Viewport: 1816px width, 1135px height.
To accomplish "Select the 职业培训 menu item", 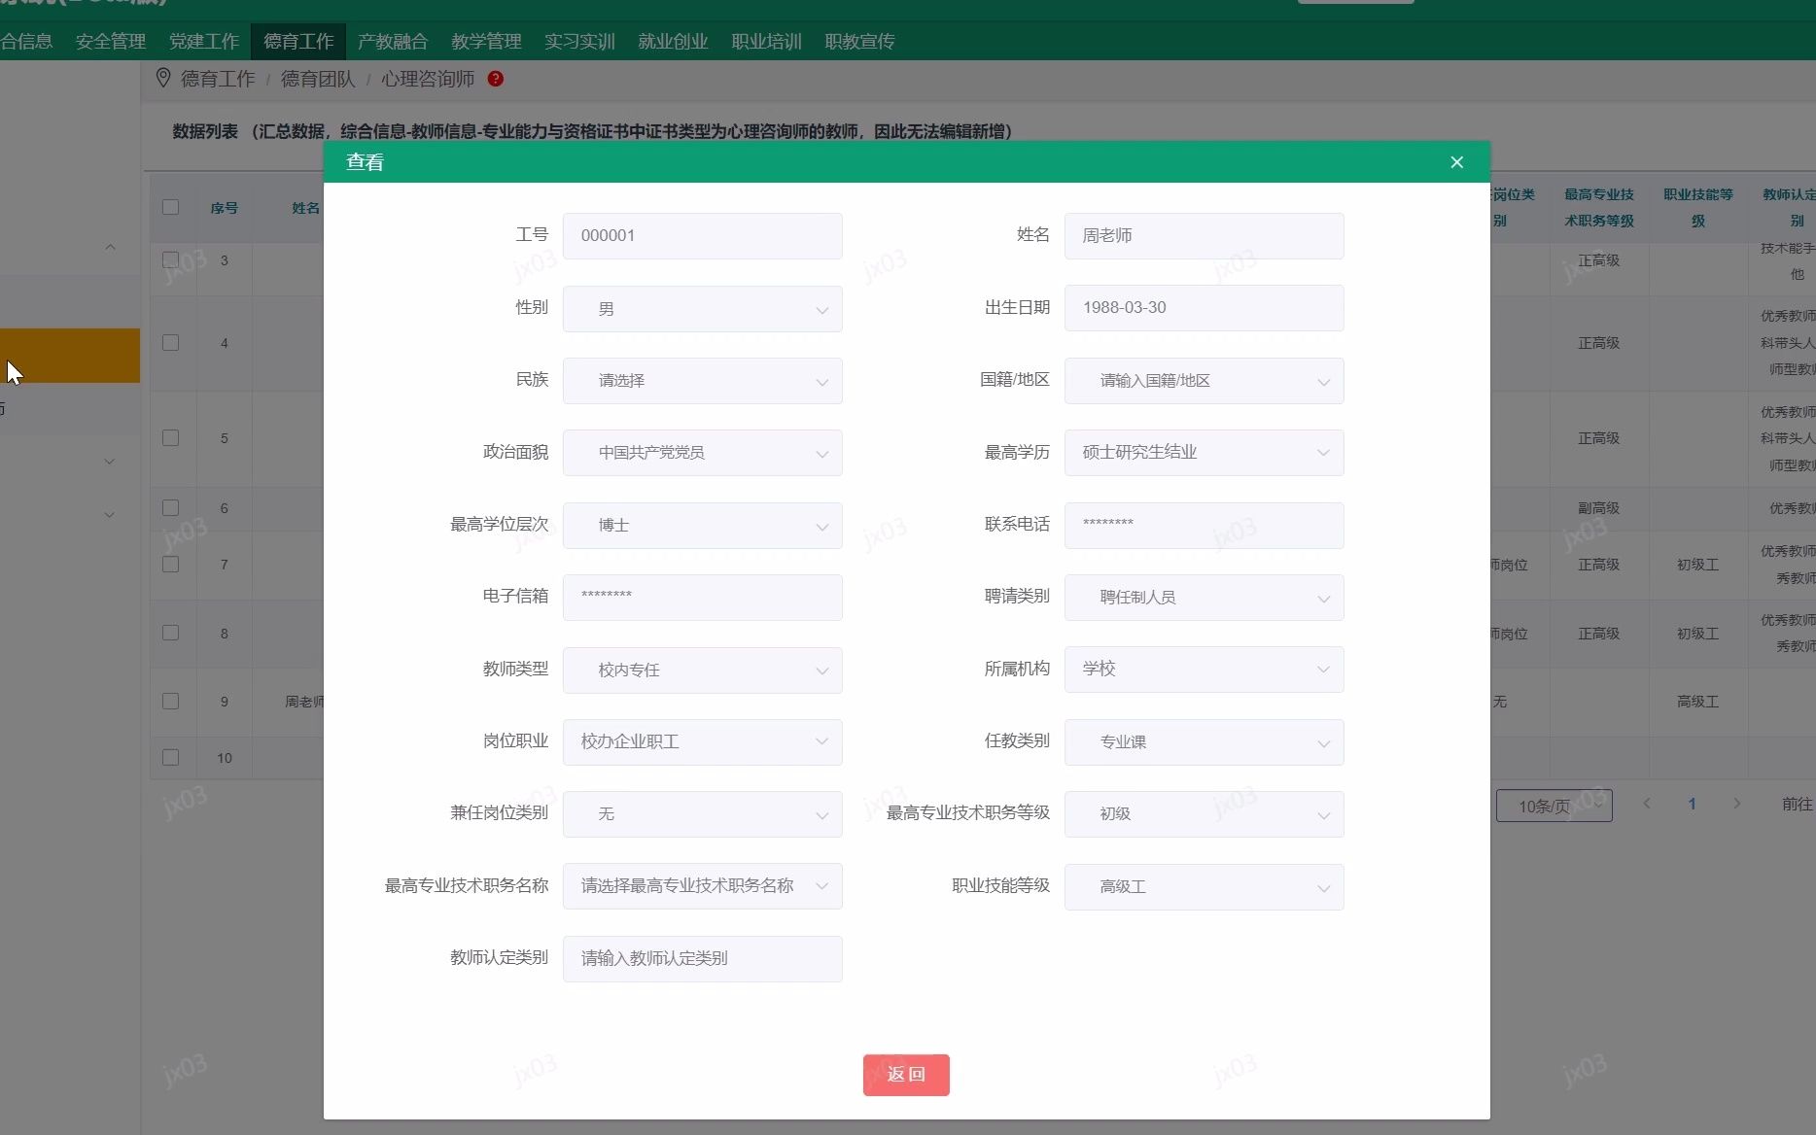I will pos(765,41).
